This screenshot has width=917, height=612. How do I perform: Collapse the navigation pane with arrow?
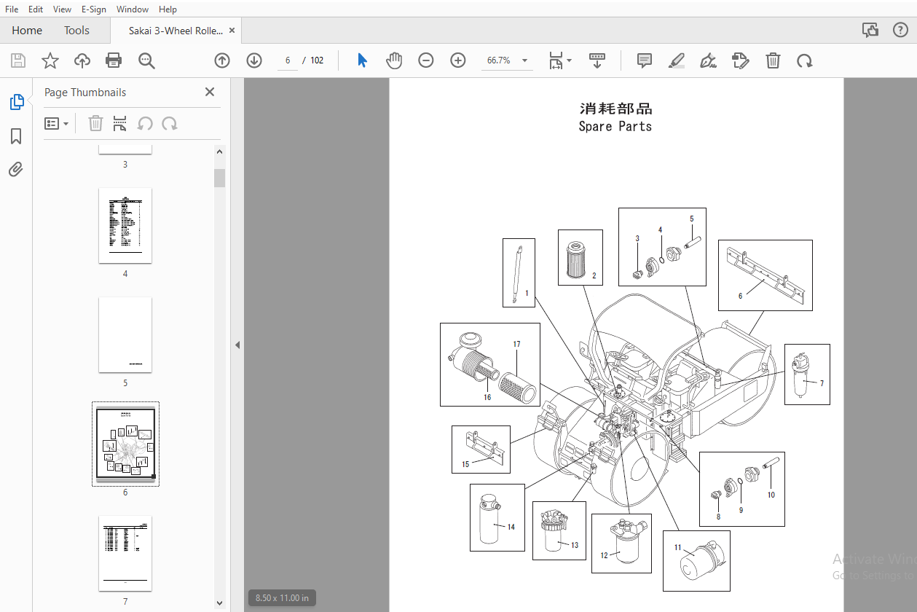237,345
